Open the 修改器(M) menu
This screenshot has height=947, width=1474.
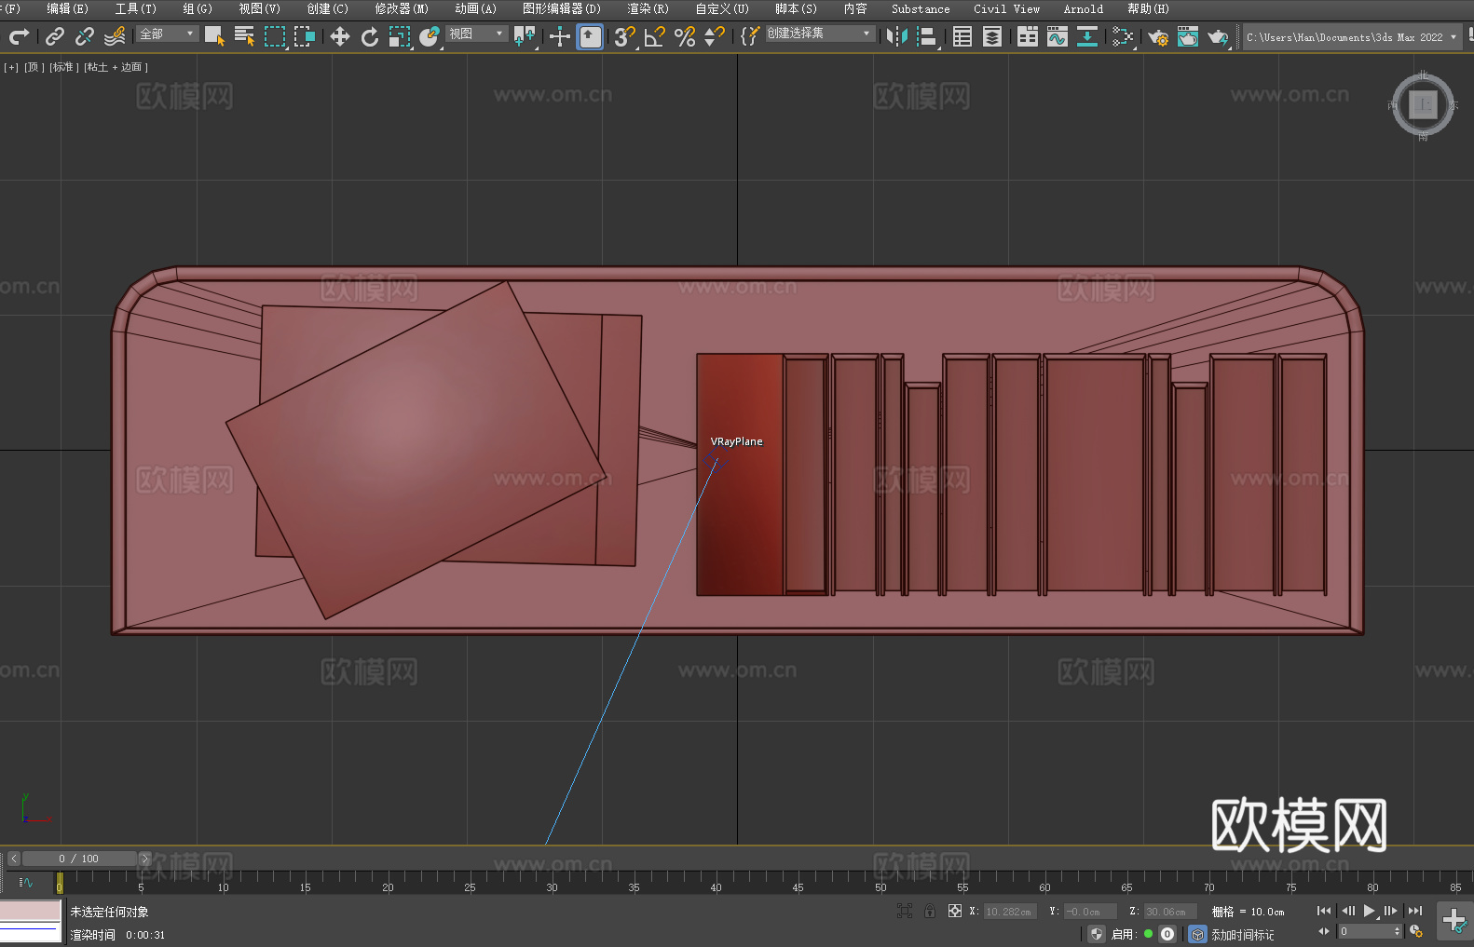[x=402, y=8]
